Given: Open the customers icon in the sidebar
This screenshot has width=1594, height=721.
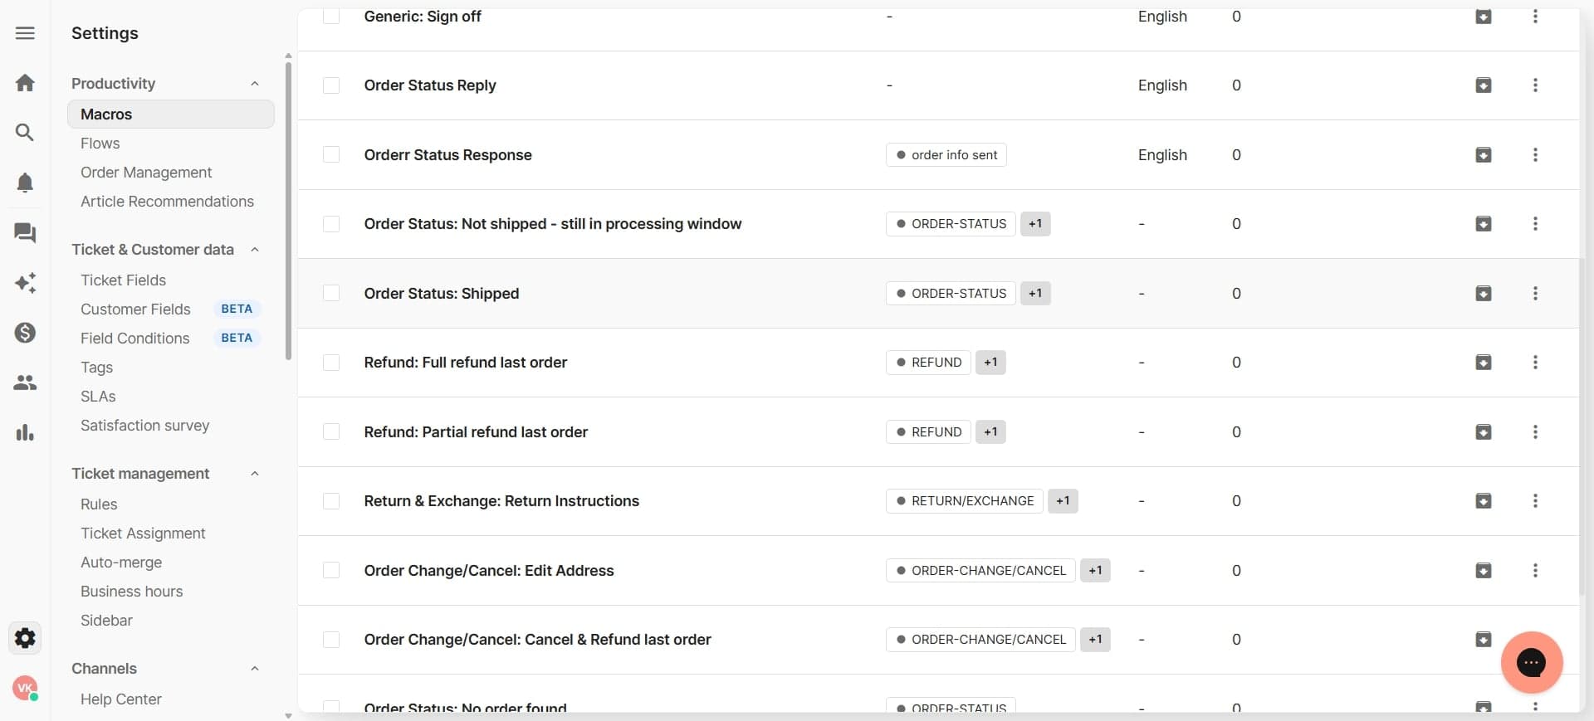Looking at the screenshot, I should click(x=25, y=382).
